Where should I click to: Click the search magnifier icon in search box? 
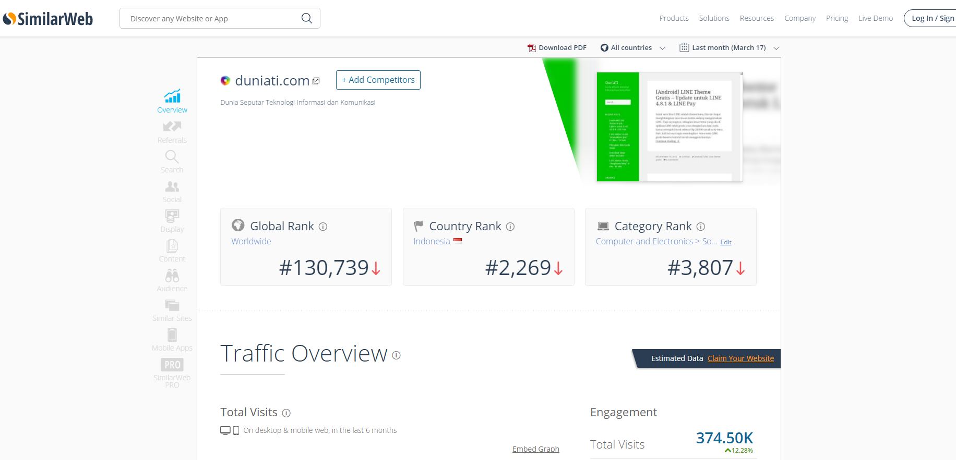[307, 18]
